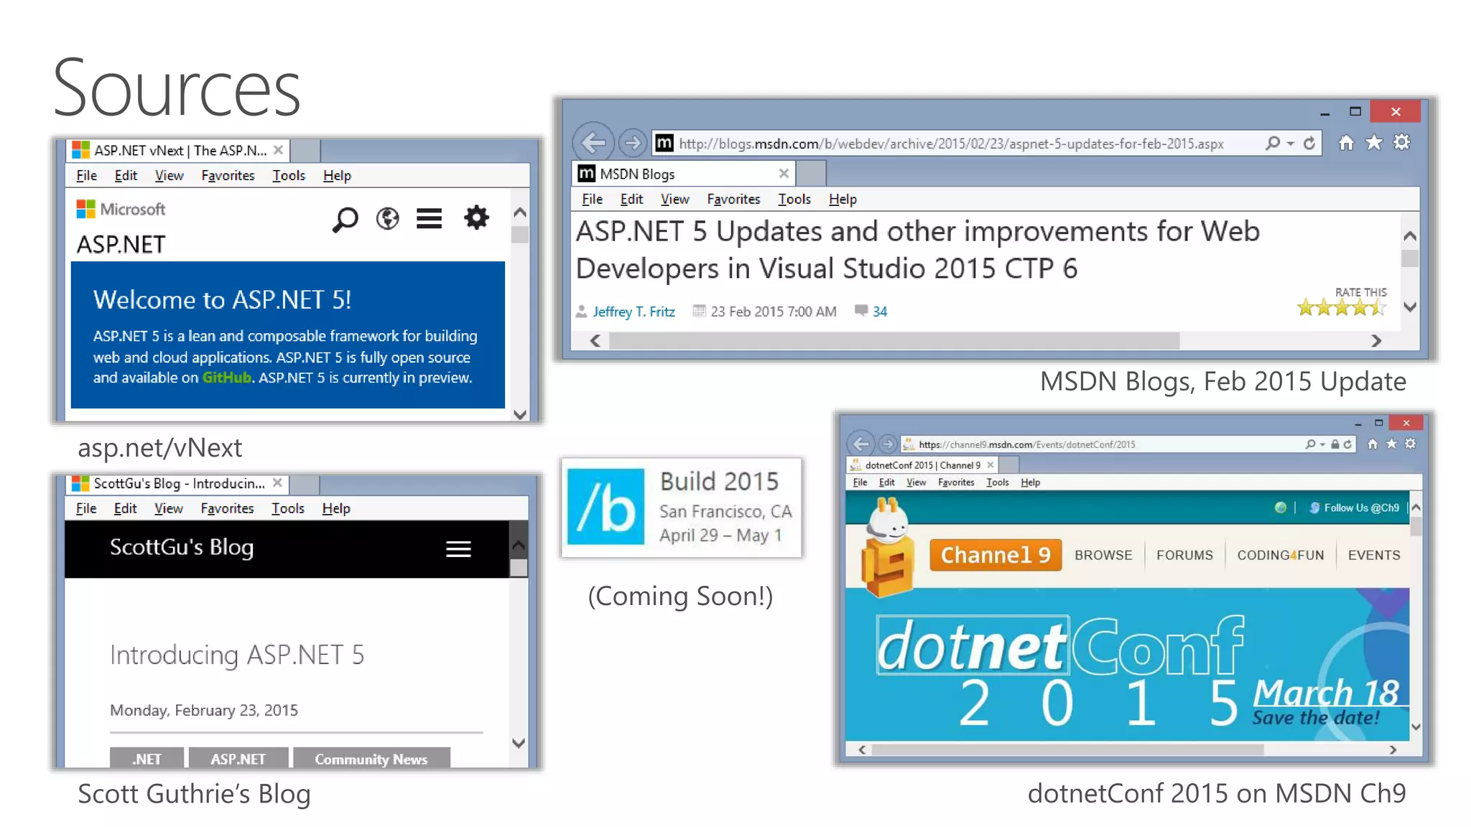Open ScottGu's Blog hamburger menu
This screenshot has height=827, width=1471.
coord(458,549)
